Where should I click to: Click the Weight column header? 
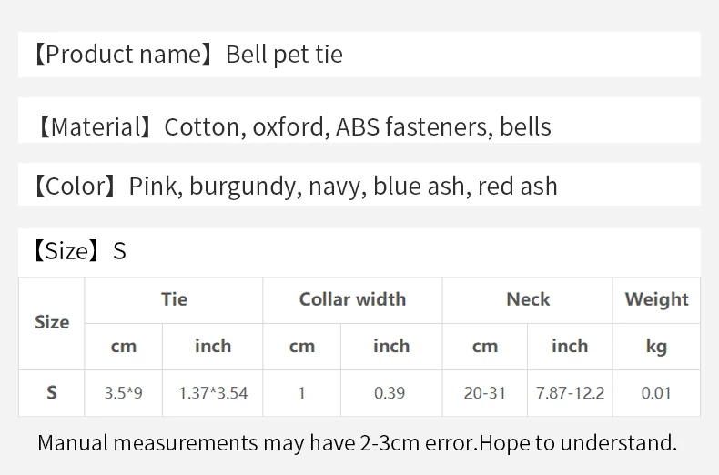656,300
